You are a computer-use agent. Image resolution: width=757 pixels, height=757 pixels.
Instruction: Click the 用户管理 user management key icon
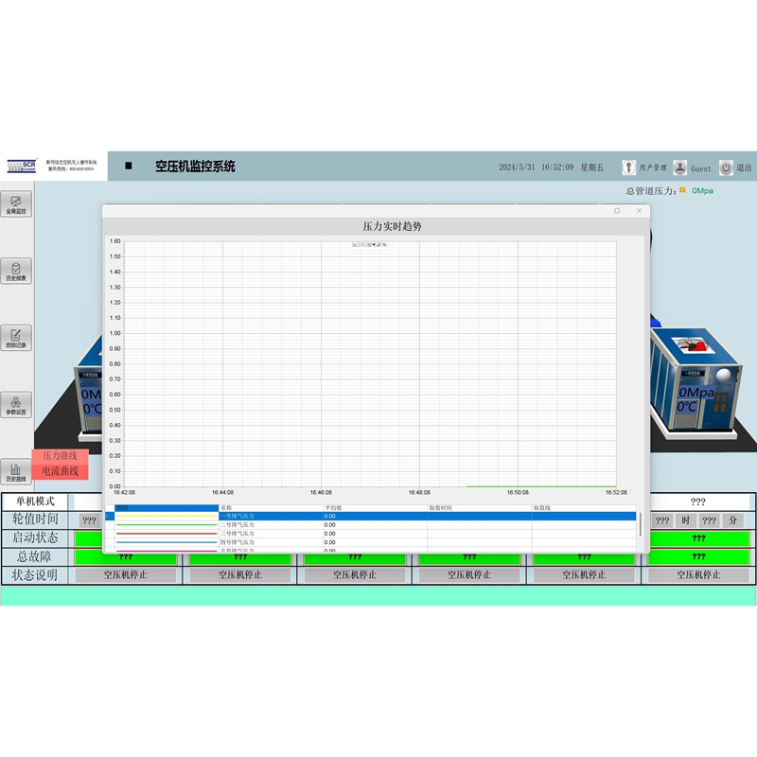629,167
